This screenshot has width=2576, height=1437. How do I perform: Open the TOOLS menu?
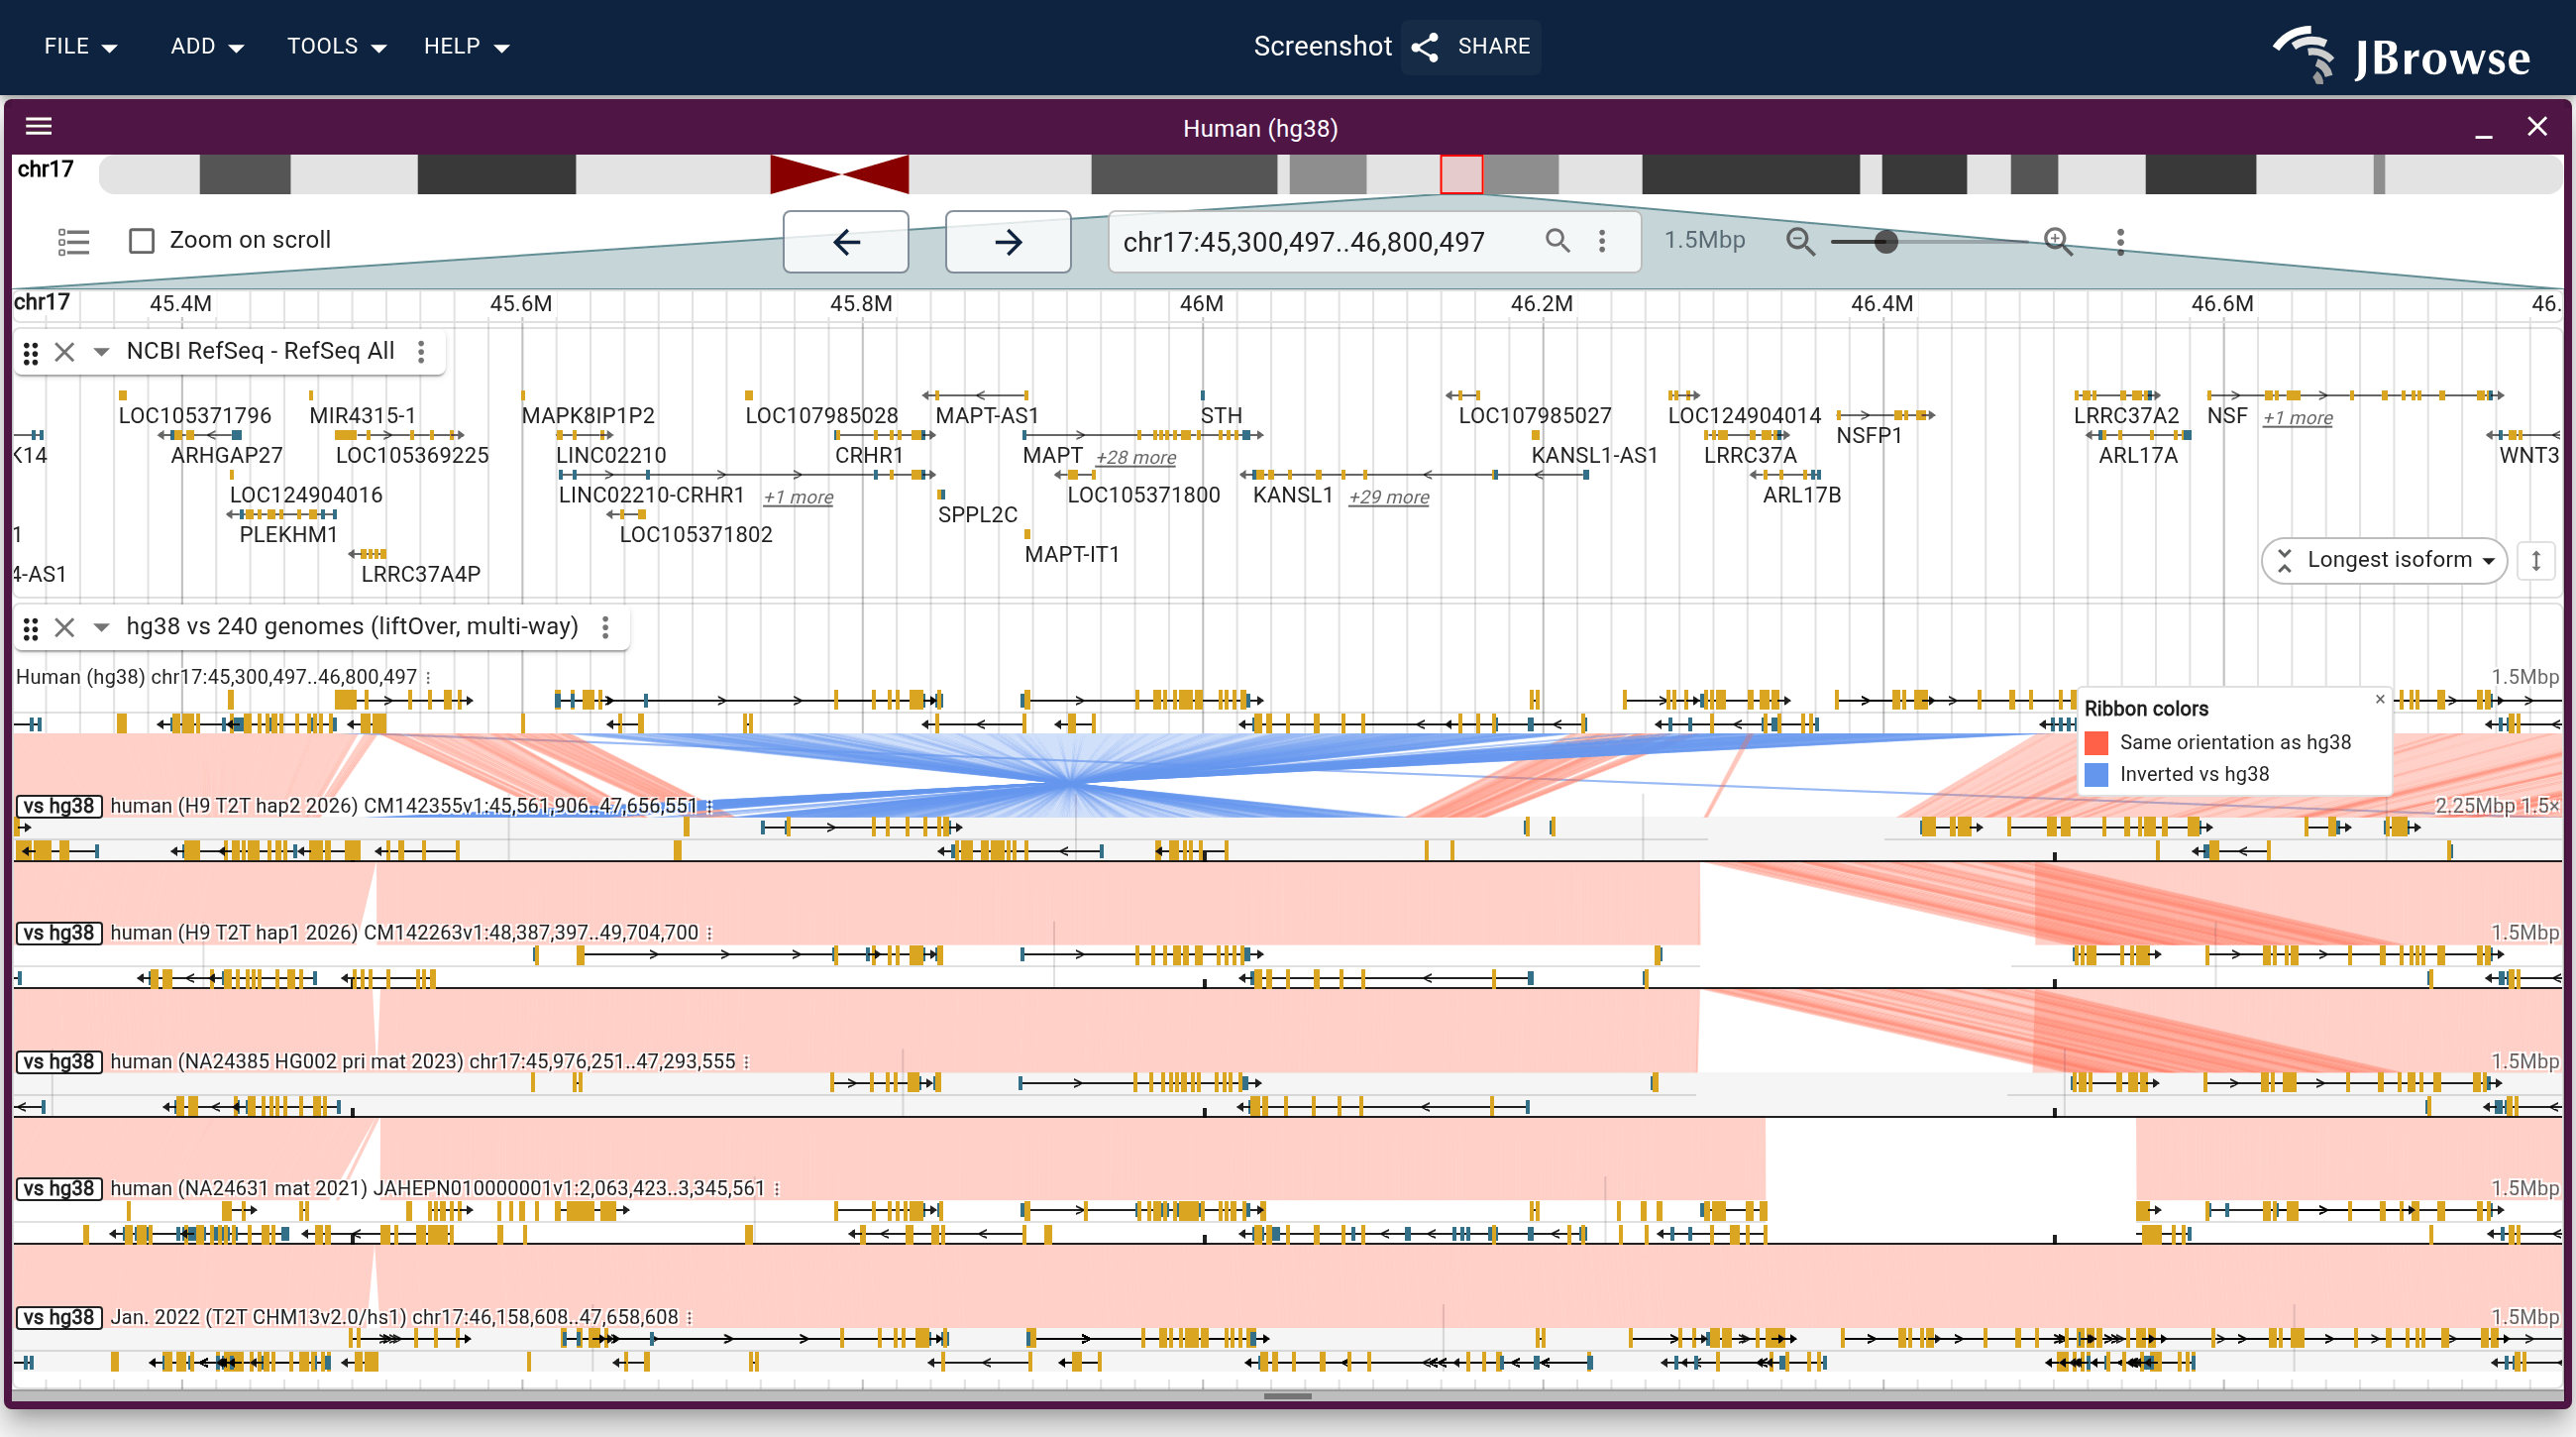336,46
